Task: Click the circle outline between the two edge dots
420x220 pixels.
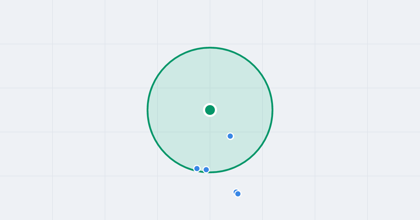Action: tap(202, 171)
